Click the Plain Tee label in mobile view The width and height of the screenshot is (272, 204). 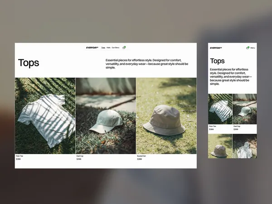[x=213, y=126]
